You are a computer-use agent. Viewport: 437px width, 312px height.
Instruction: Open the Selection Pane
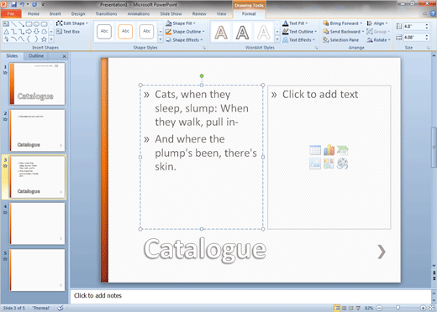(x=341, y=40)
